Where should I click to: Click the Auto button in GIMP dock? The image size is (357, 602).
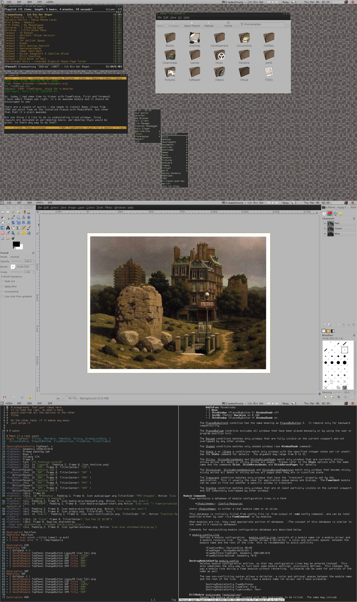353,207
